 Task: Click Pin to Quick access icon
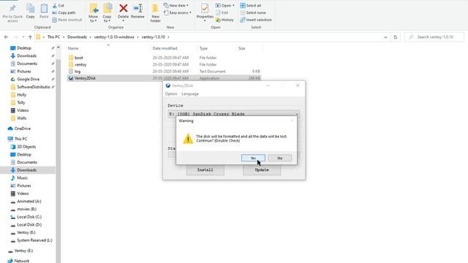coord(12,13)
